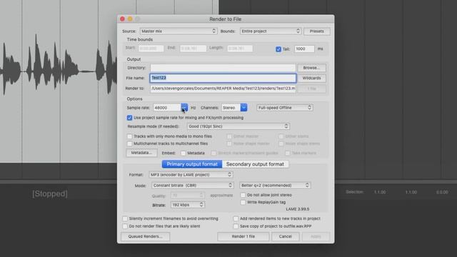Viewport: 457px width, 257px height.
Task: Click the Metadata... button
Action: click(141, 153)
